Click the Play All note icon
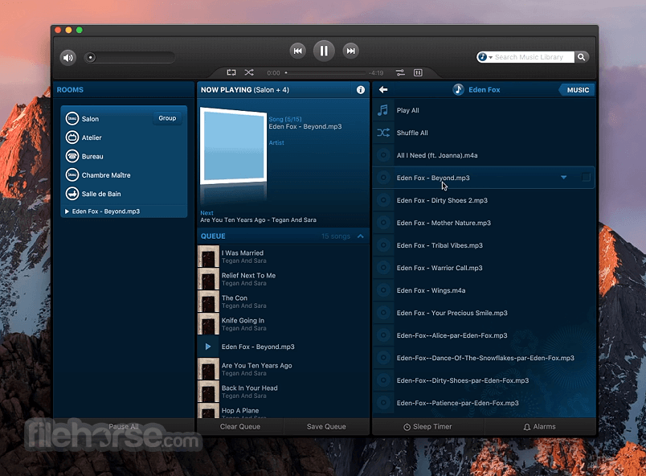The height and width of the screenshot is (476, 646). (383, 110)
